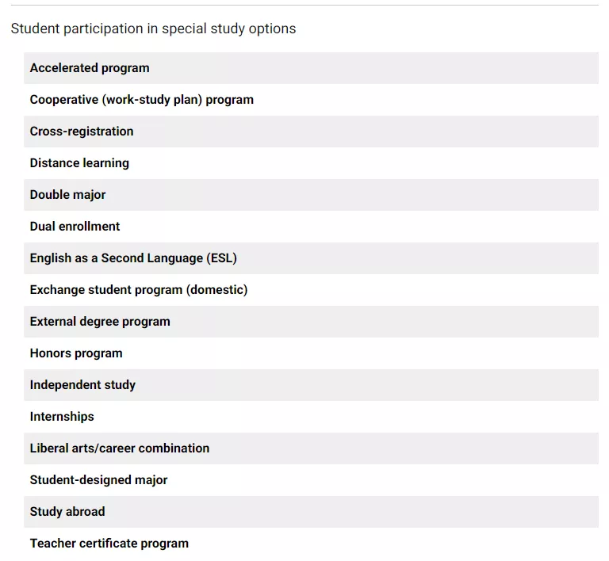Click the Student-designed major entry
This screenshot has height=561, width=609.
[x=98, y=480]
